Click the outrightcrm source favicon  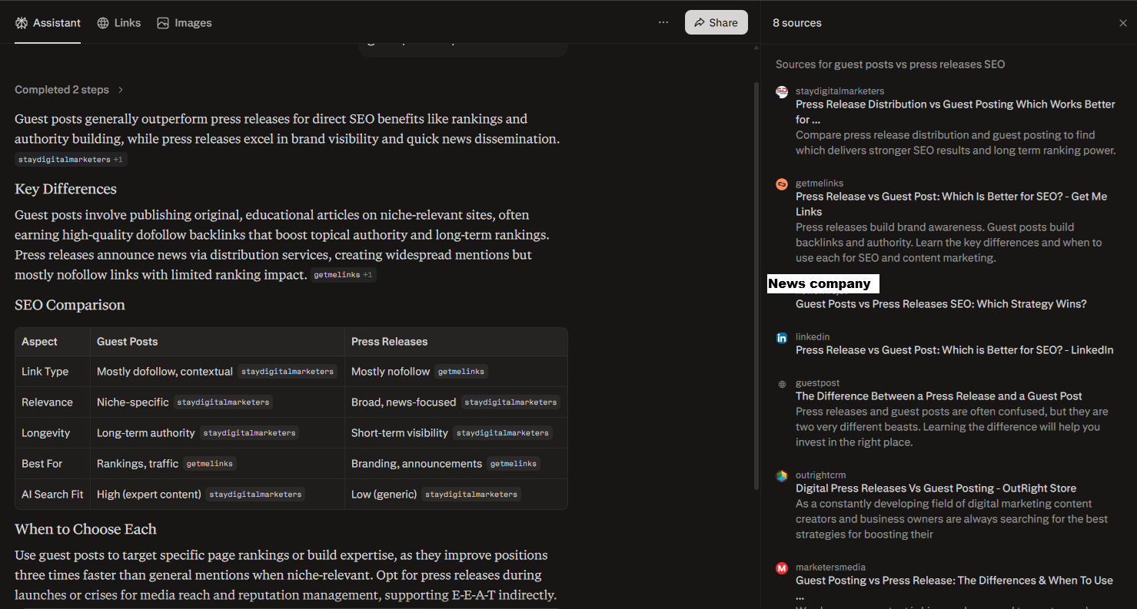(x=782, y=476)
